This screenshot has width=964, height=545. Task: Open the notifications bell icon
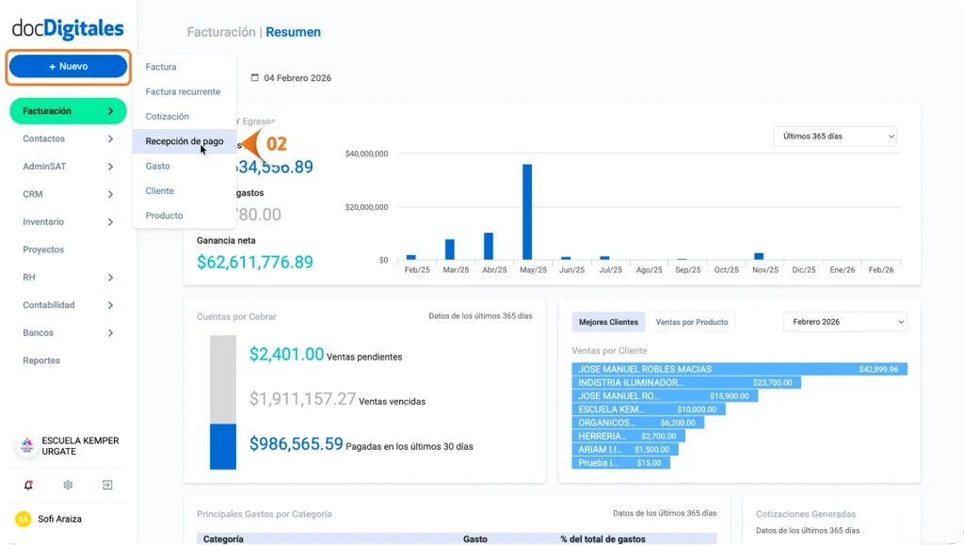(x=28, y=485)
